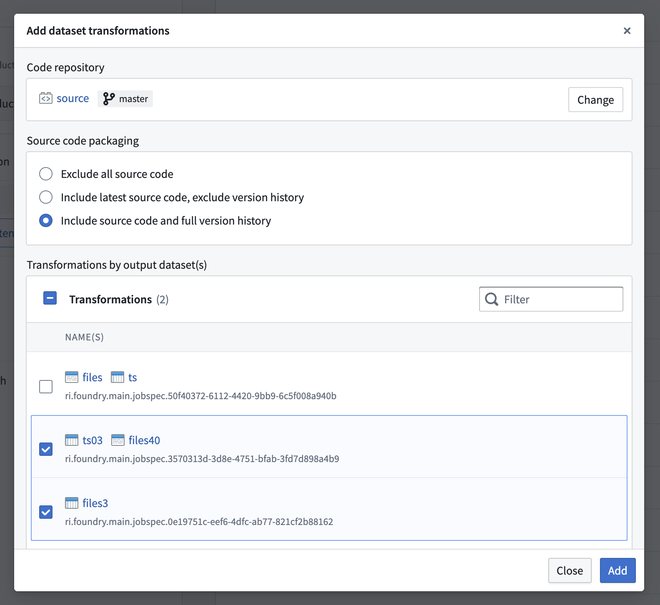Focus the Filter transformations input field
Image resolution: width=660 pixels, height=605 pixels.
[x=551, y=299]
